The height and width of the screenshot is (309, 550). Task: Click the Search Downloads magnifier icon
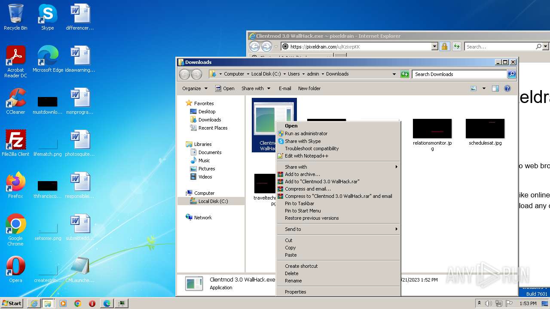coord(511,74)
